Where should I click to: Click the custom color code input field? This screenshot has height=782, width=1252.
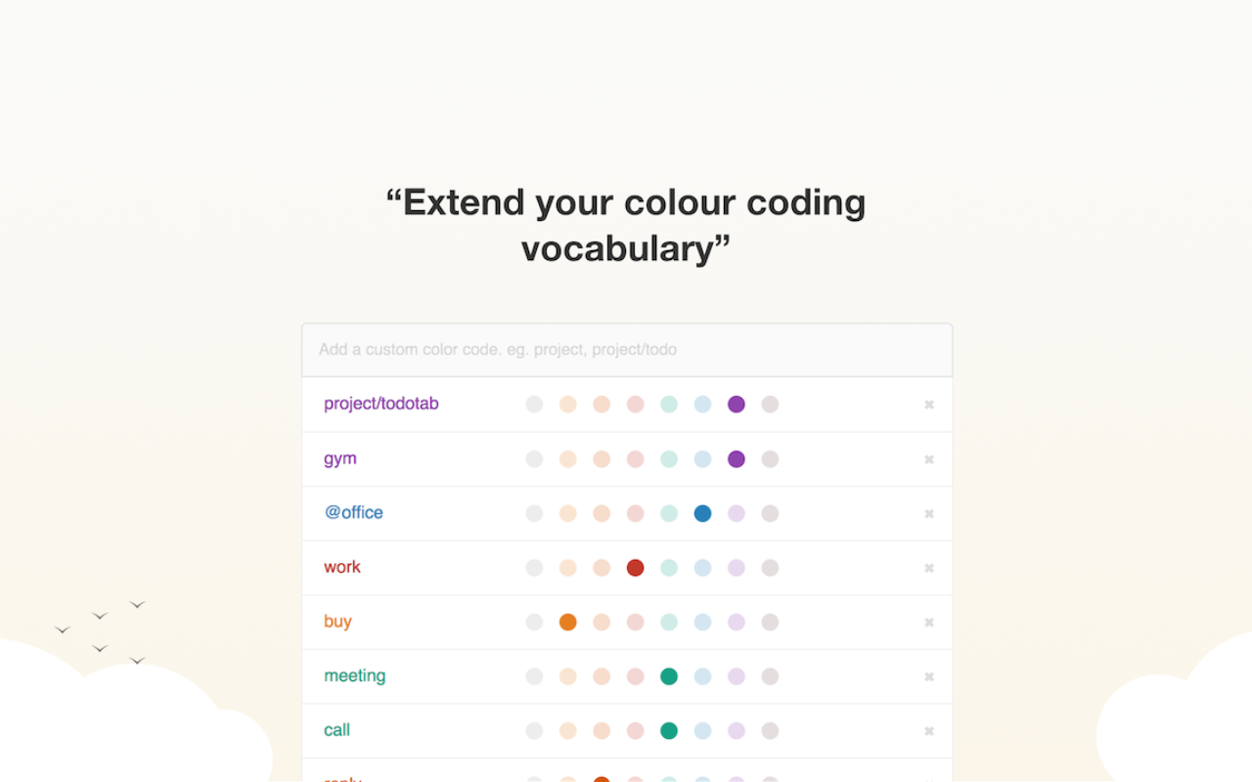627,350
